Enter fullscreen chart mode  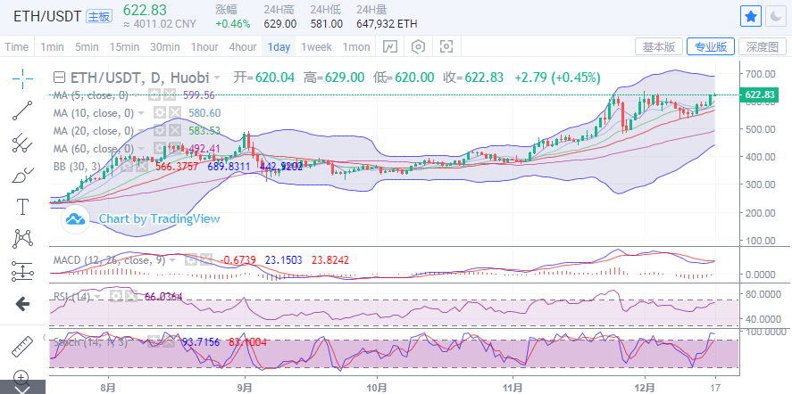coord(446,46)
